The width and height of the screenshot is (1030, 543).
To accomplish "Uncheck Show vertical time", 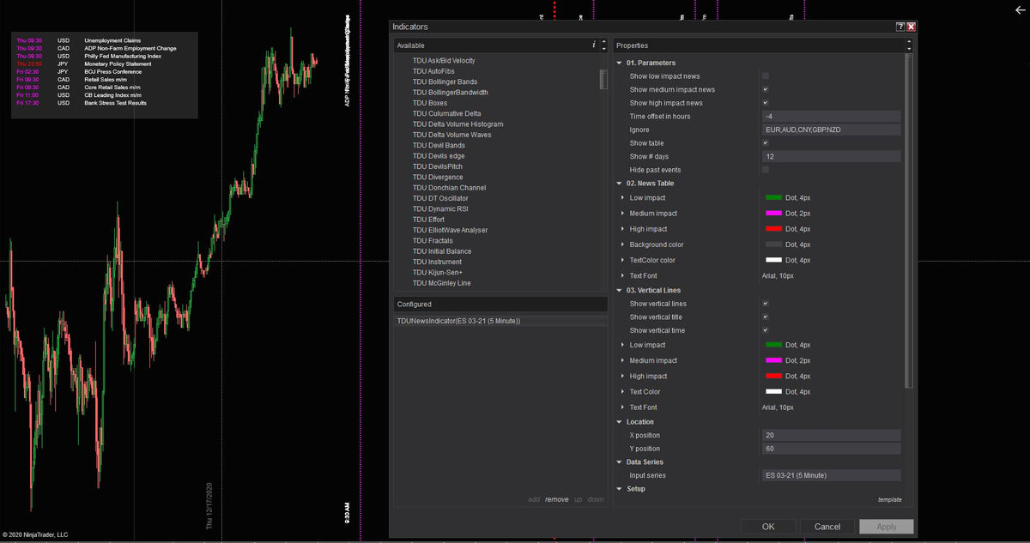I will tap(763, 330).
